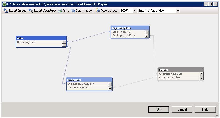The image size is (220, 118).
Task: Select the Customers table header
Action: 89,80
